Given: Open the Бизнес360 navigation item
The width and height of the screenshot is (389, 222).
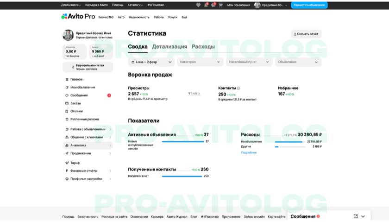Looking at the screenshot, I should [106, 18].
